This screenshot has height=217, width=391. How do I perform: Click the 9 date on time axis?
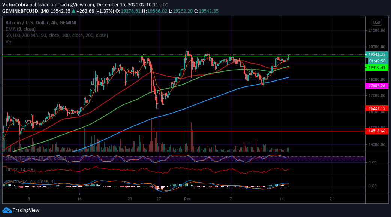(x=29, y=199)
